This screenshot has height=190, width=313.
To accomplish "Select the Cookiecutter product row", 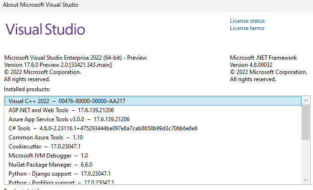I will 153,147.
